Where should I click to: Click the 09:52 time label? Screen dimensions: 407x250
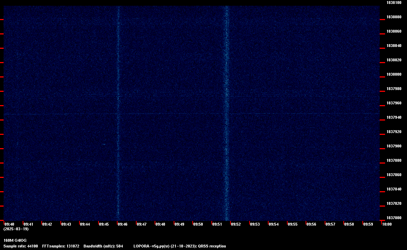[236, 224]
